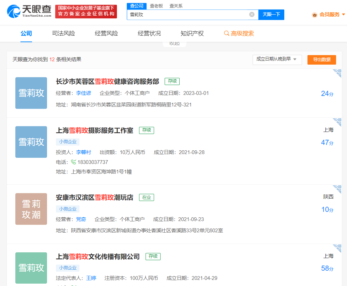The width and height of the screenshot is (347, 286).
Task: Switch to the 司法风险 tab
Action: point(63,33)
